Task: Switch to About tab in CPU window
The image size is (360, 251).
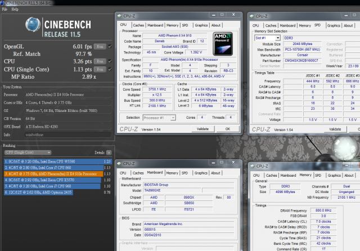Action: tap(216, 25)
